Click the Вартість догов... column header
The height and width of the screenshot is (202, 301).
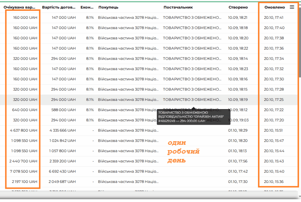click(59, 7)
